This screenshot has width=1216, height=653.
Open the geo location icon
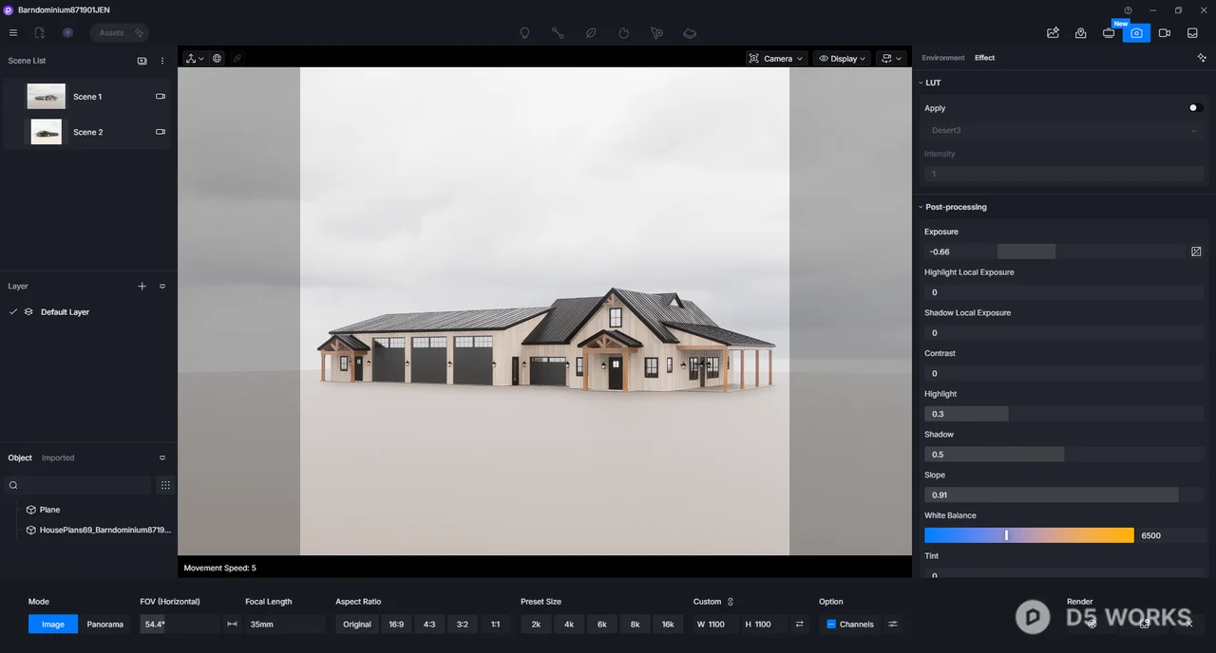click(x=1081, y=33)
